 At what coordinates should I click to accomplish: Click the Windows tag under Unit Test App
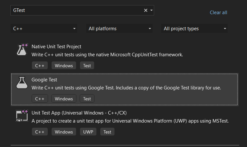[x=64, y=132]
